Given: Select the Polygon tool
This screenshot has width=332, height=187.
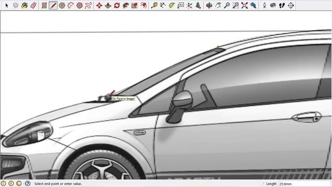Looking at the screenshot, I should (79, 6).
